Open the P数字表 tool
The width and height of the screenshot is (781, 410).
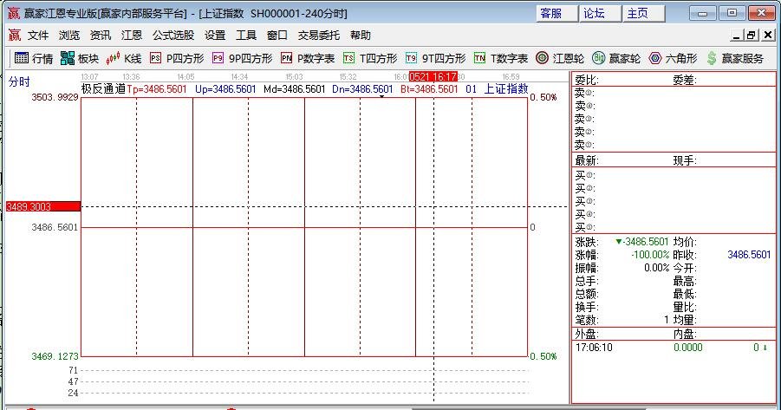tap(308, 58)
